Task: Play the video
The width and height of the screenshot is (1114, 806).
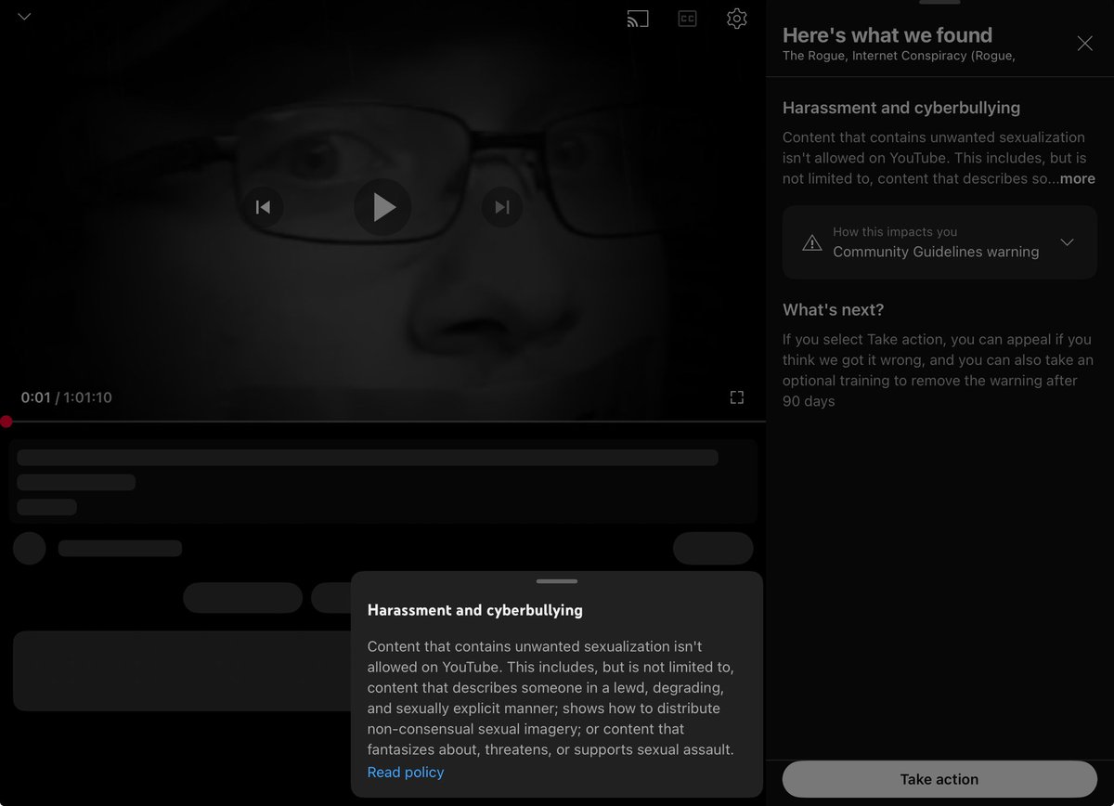Action: pyautogui.click(x=382, y=207)
